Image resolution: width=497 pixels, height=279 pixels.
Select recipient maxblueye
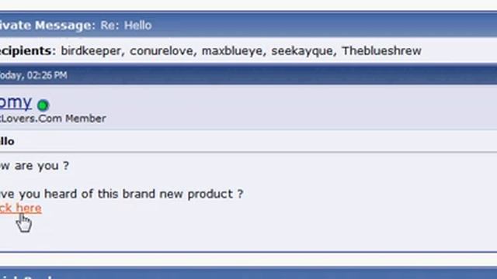[x=232, y=50]
